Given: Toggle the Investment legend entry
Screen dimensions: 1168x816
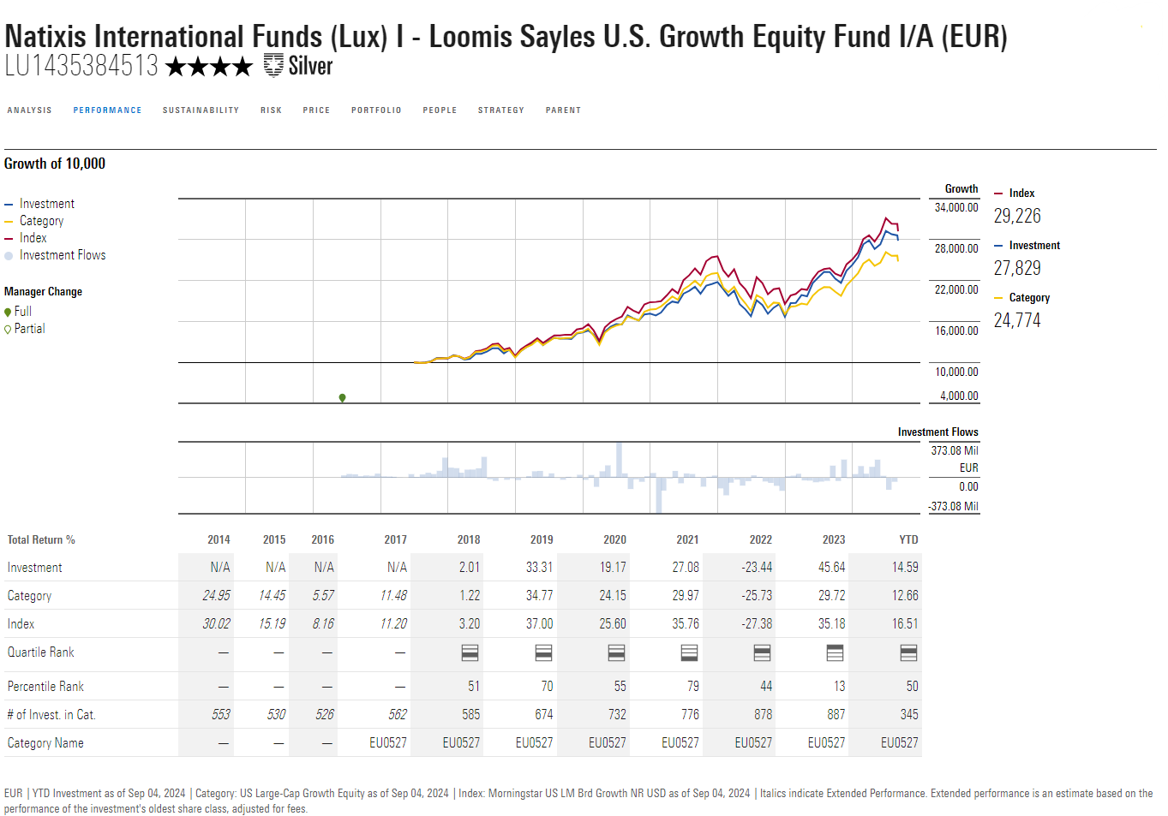Looking at the screenshot, I should click(39, 204).
